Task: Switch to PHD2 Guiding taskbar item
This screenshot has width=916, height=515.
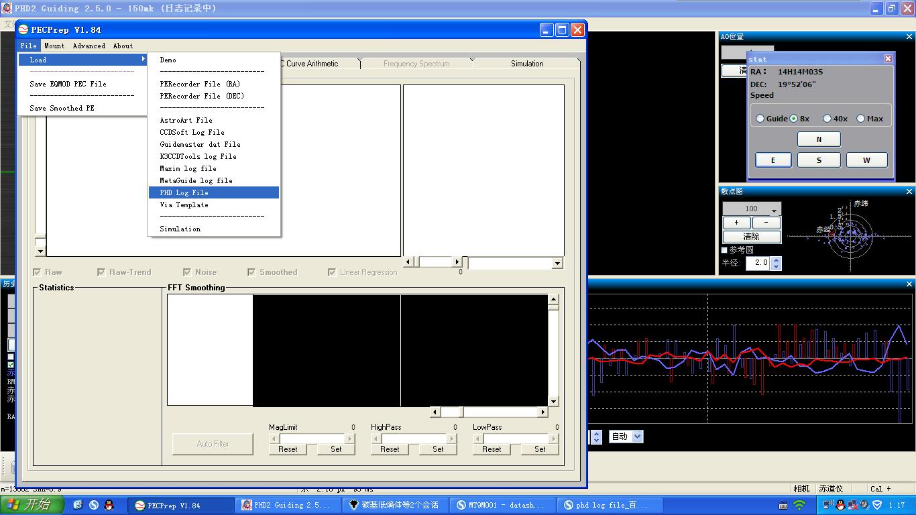Action: (289, 505)
